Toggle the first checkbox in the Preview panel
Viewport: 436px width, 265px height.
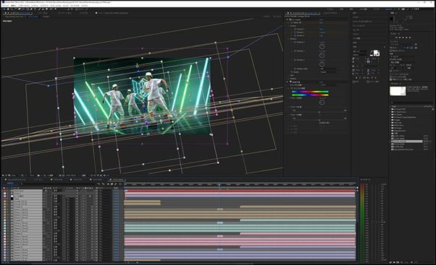pyautogui.click(x=390, y=51)
